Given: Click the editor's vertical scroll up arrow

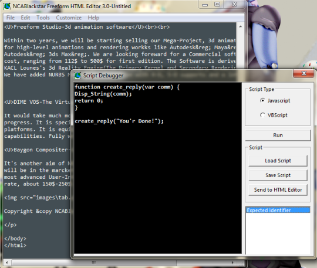Looking at the screenshot, I should click(x=240, y=26).
